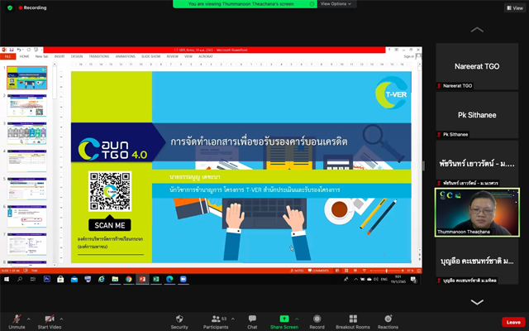Toggle meeting Record button

point(317,322)
